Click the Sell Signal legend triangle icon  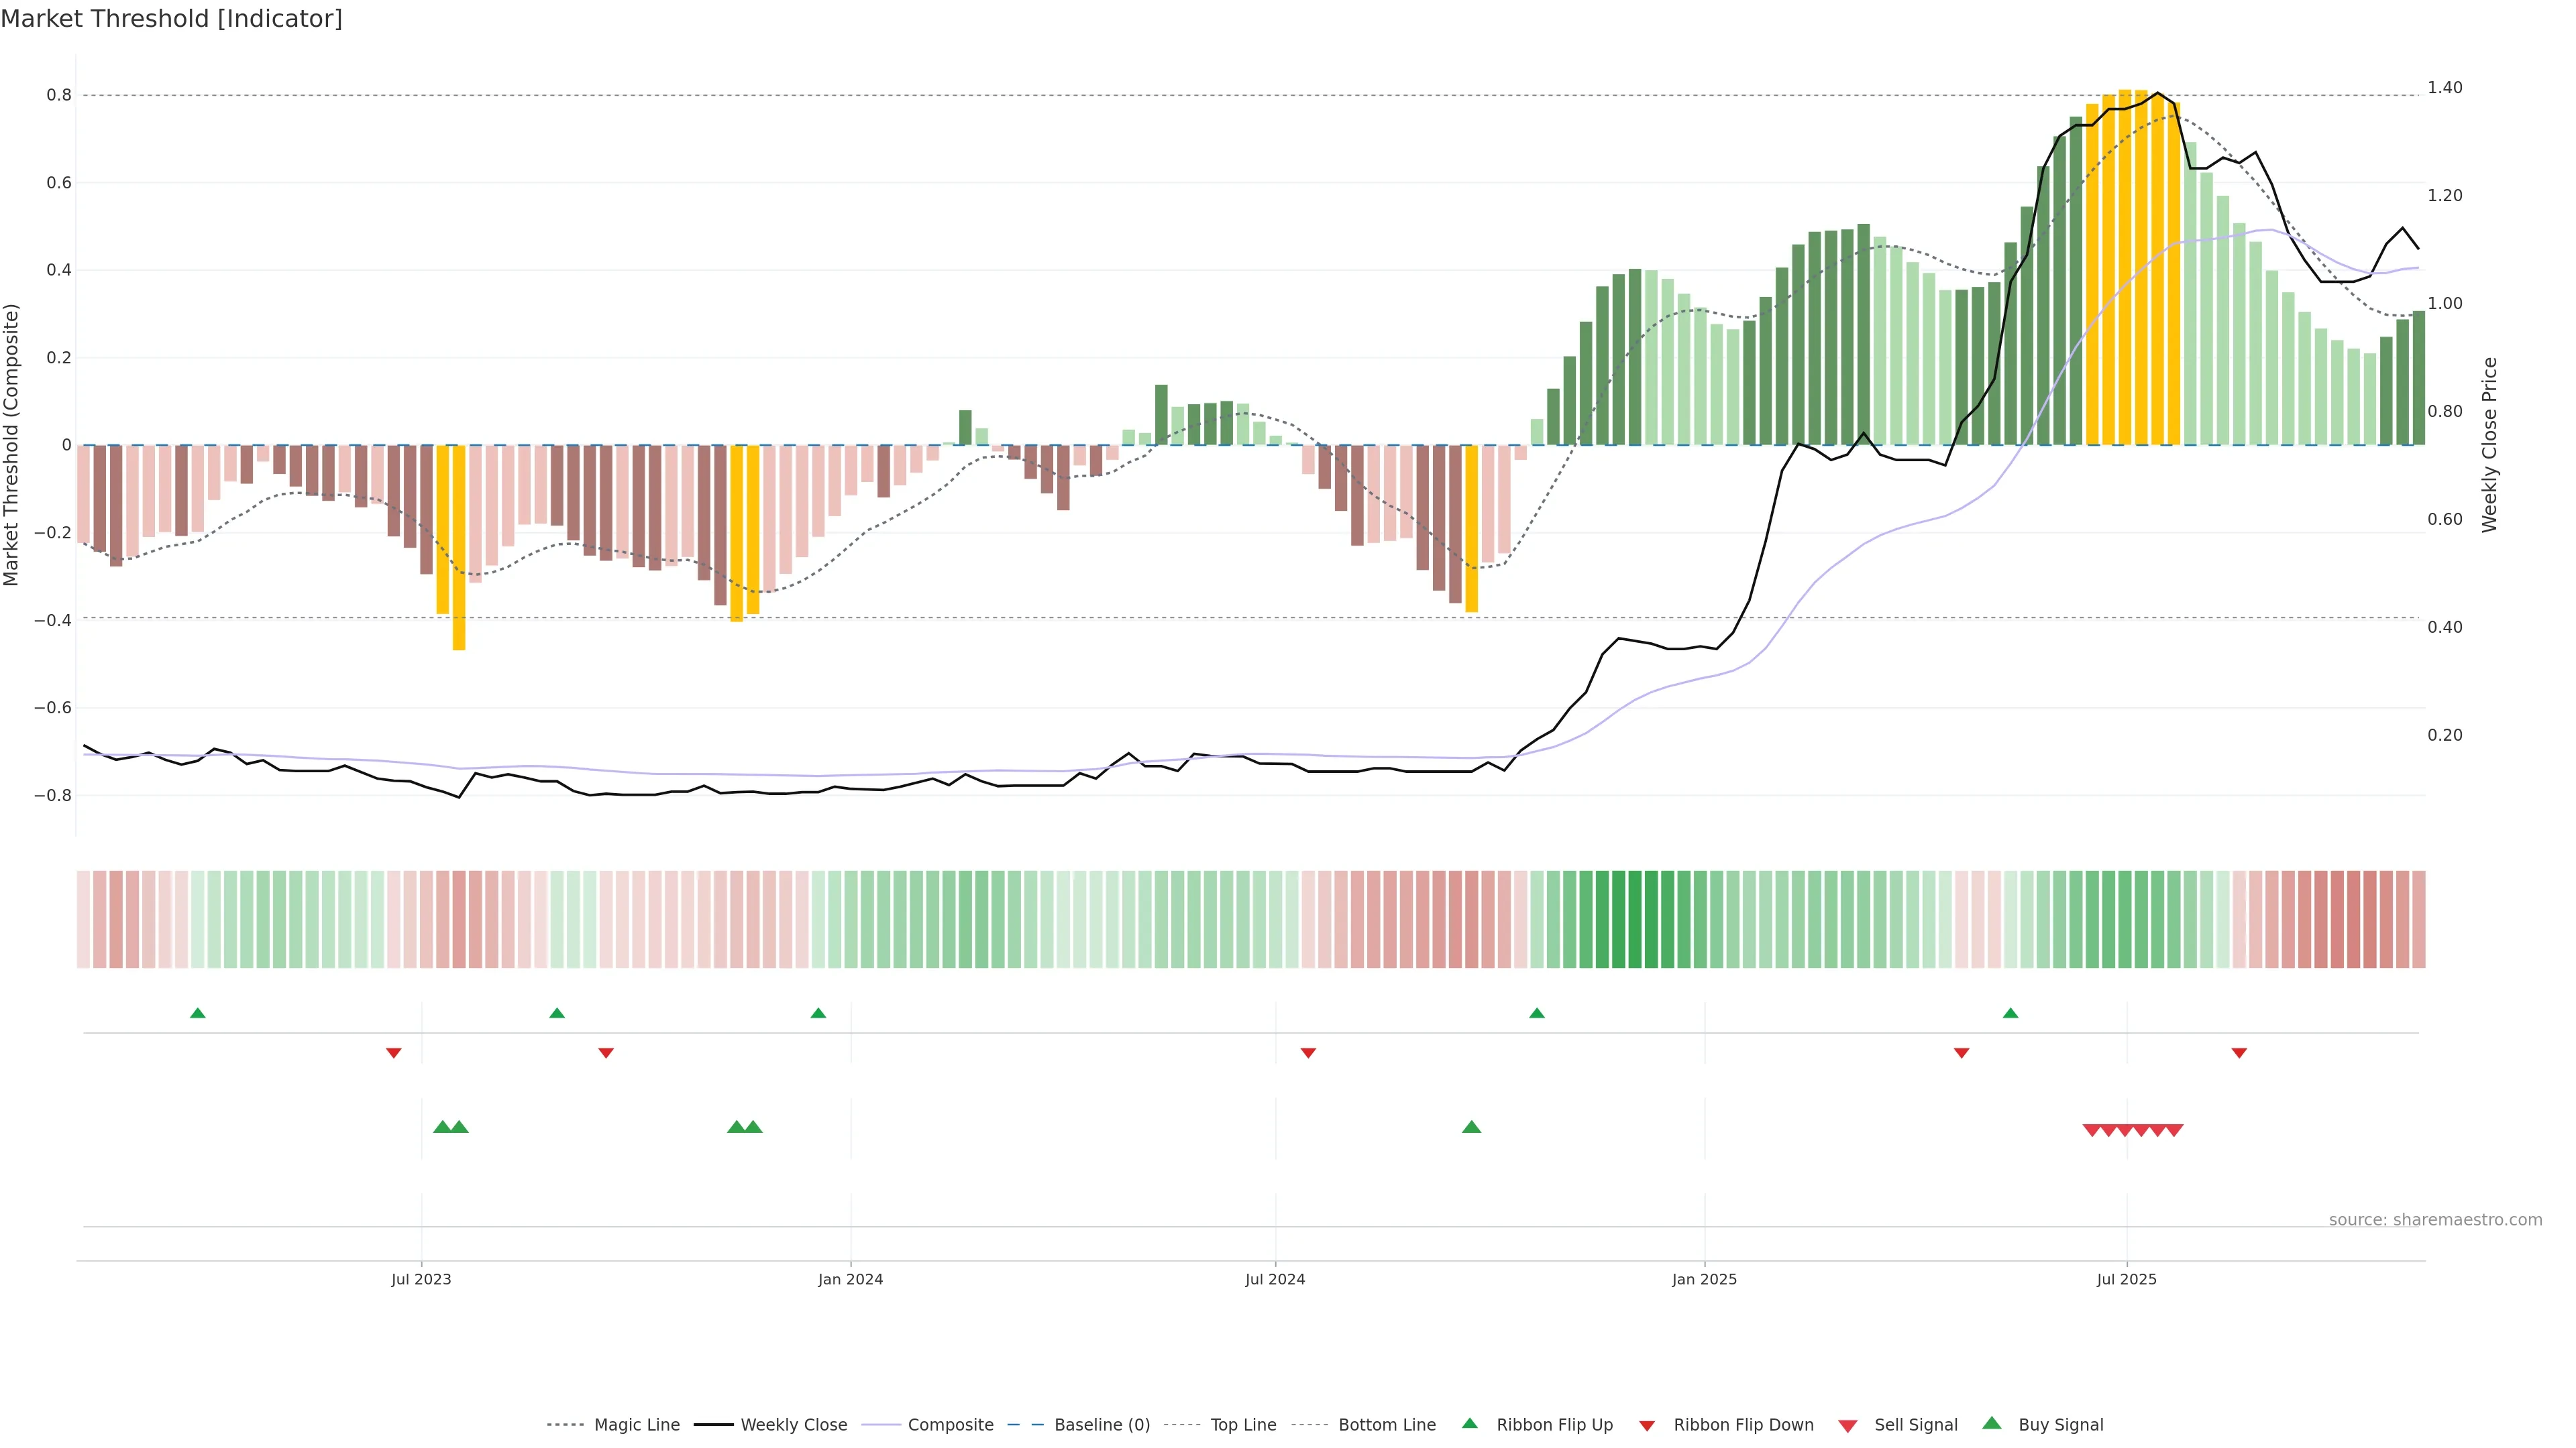point(1847,1425)
